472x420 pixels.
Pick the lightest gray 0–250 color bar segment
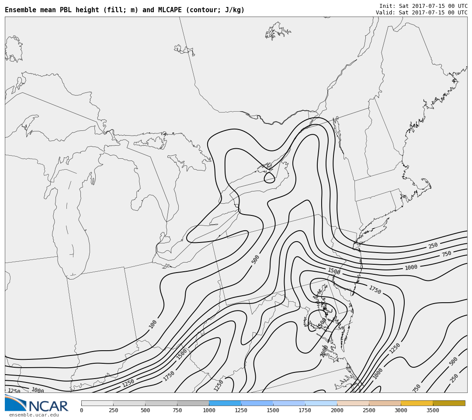97,403
